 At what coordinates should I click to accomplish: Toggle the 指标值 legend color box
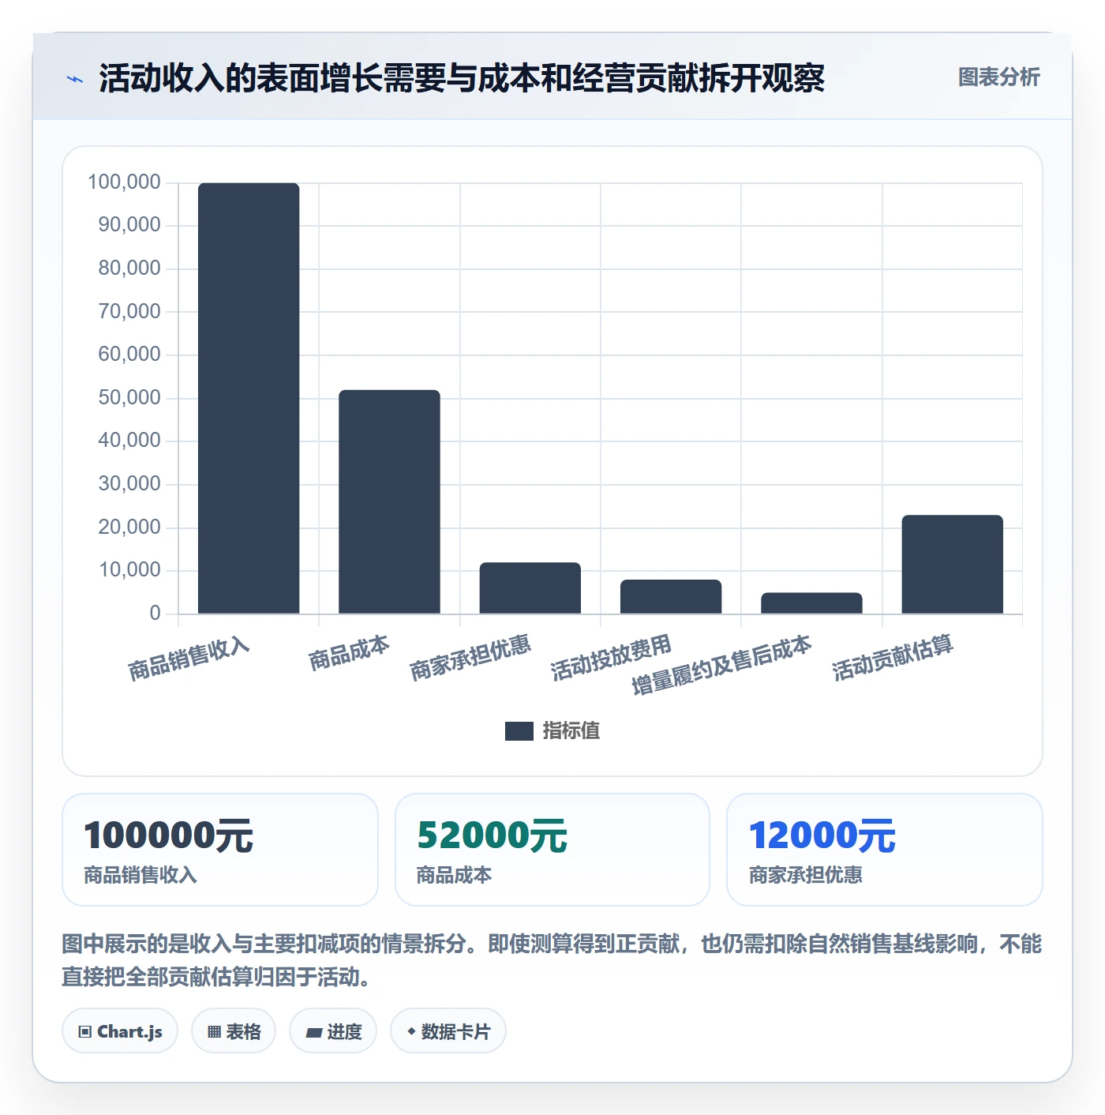click(519, 731)
